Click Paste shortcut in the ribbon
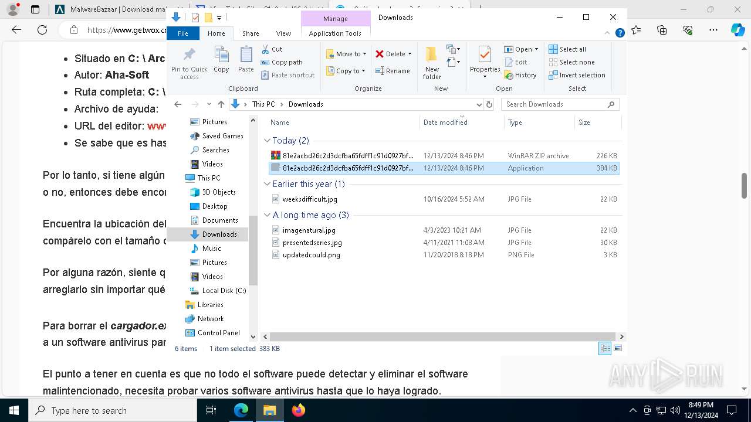Screen dimensions: 751x422 coord(287,75)
